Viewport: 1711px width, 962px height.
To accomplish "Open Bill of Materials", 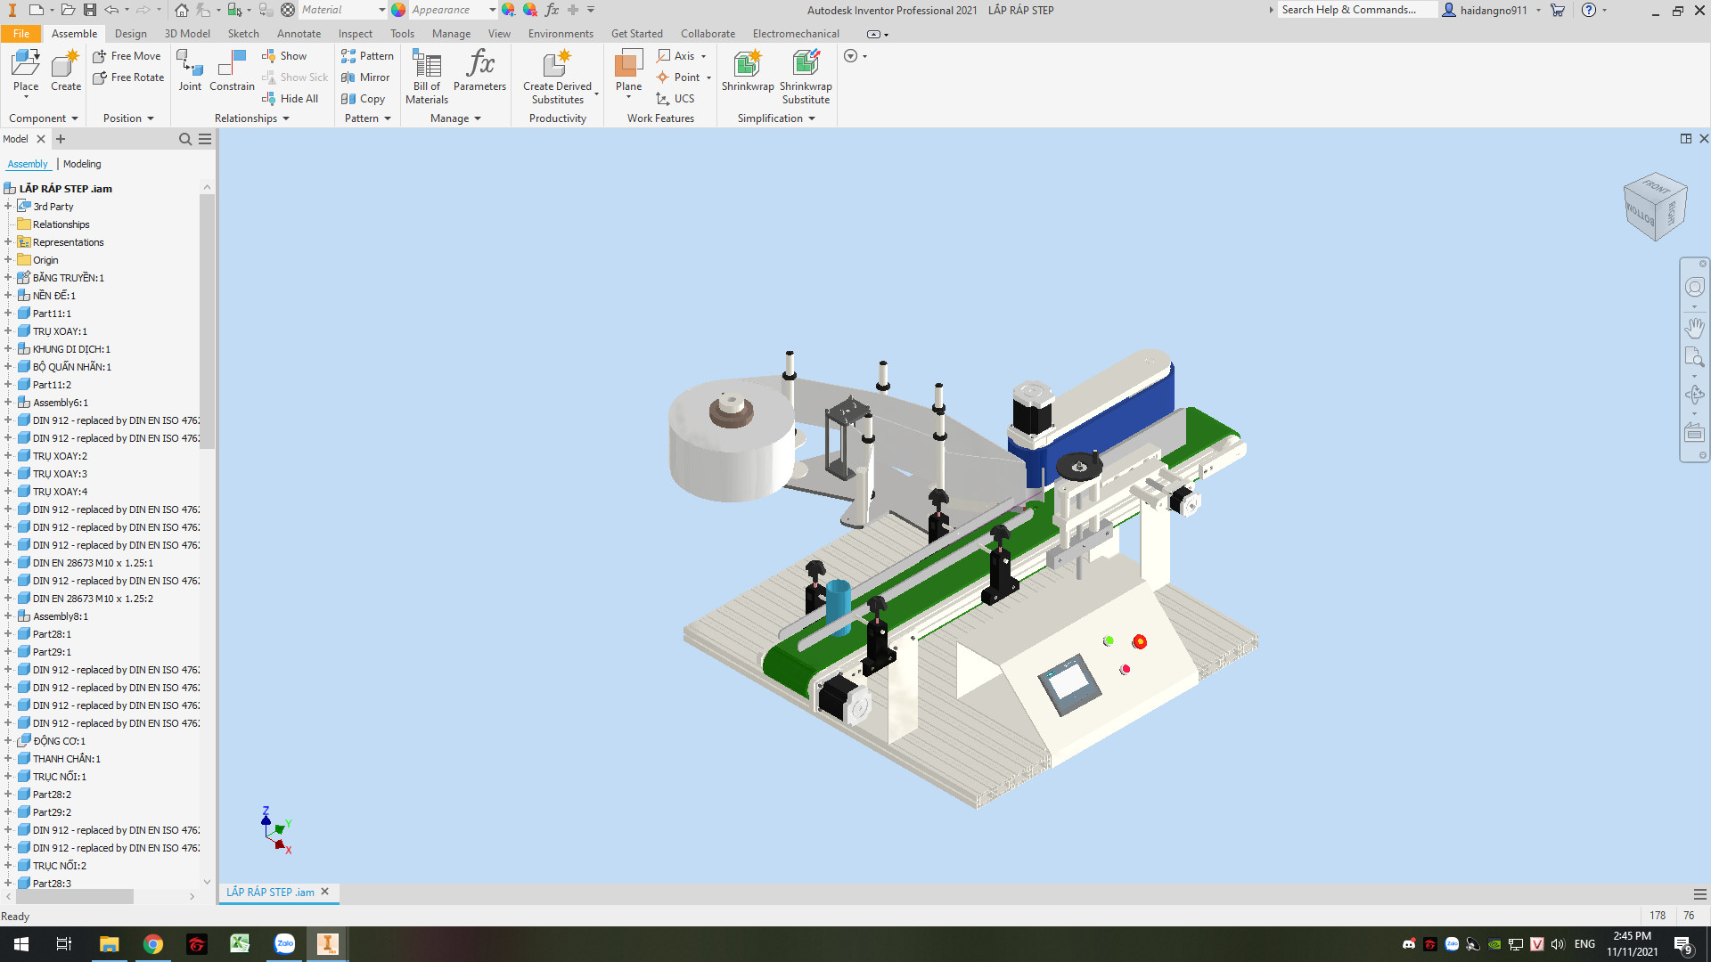I will (427, 76).
